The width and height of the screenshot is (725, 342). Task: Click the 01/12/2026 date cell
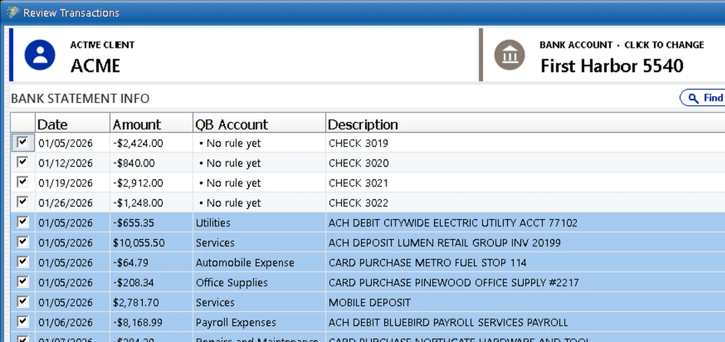(x=72, y=163)
